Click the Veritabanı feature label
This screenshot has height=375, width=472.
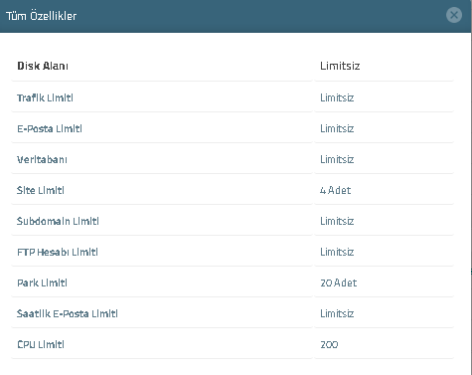click(x=42, y=159)
